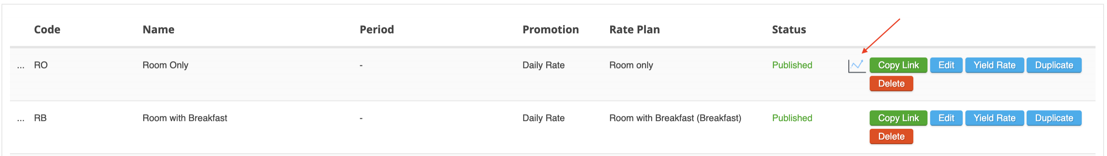Delete the Room Only rate

pos(891,84)
